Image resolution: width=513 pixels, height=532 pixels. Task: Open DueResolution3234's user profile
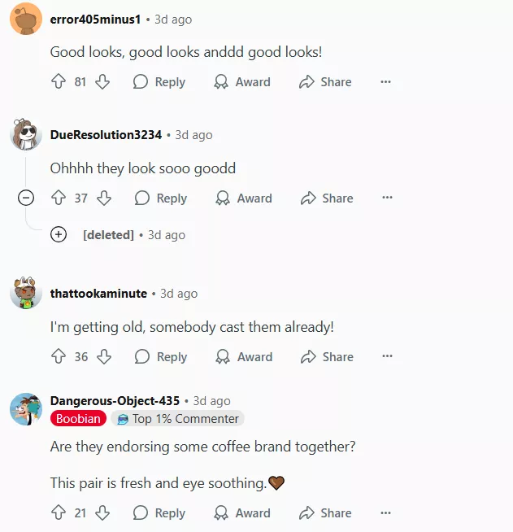coord(106,135)
